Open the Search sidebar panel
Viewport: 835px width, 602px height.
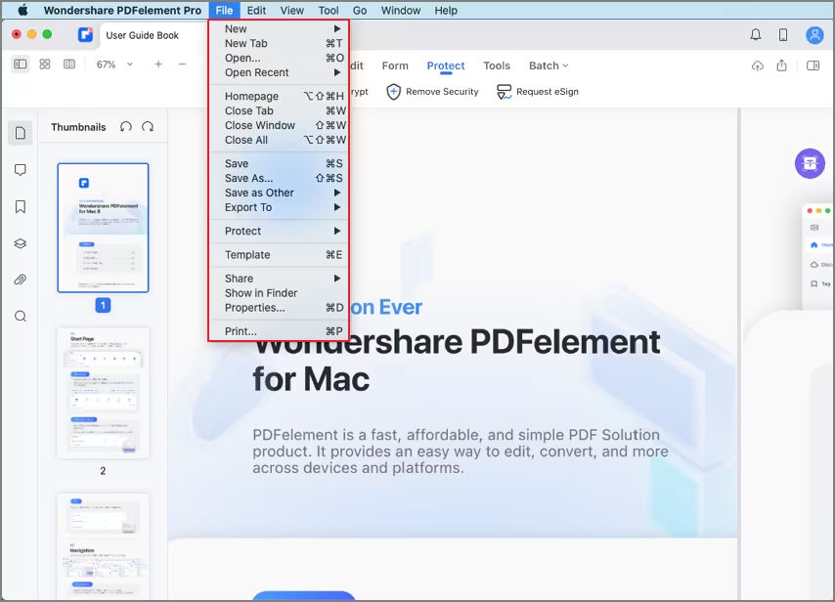click(x=21, y=317)
